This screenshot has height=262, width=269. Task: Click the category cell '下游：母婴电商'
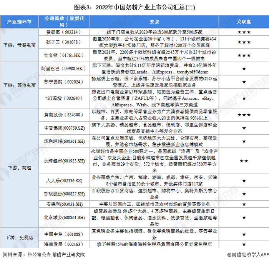[x=19, y=45]
